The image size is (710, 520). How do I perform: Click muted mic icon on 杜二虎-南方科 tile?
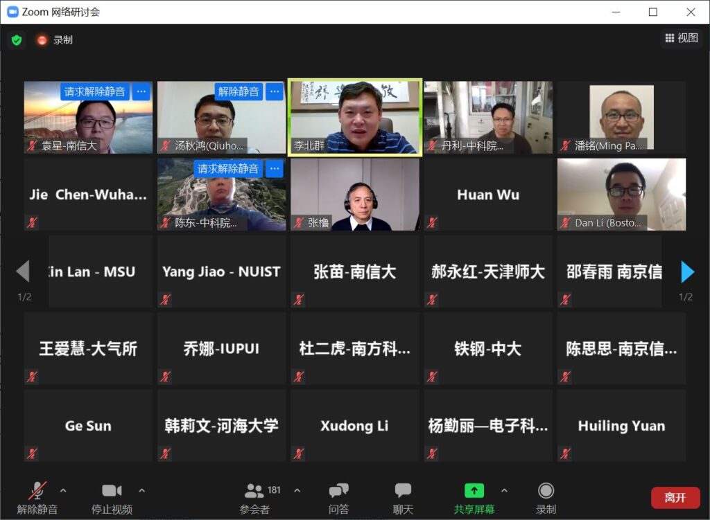298,376
